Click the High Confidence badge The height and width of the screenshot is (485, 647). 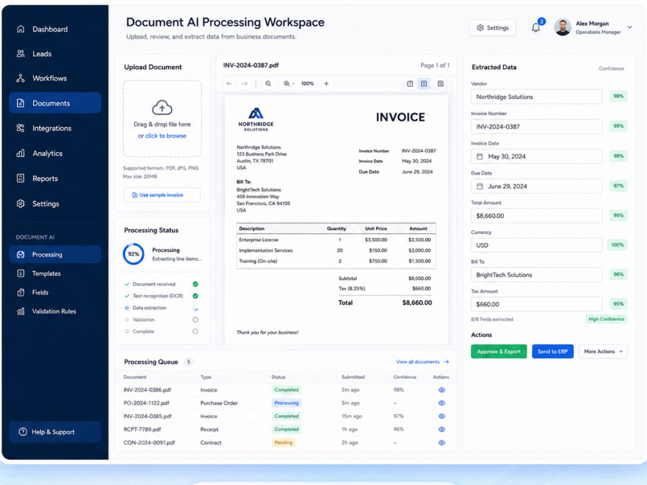click(x=606, y=319)
